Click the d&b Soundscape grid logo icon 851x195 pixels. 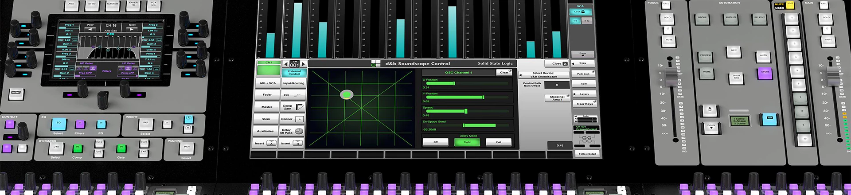[x=376, y=63]
